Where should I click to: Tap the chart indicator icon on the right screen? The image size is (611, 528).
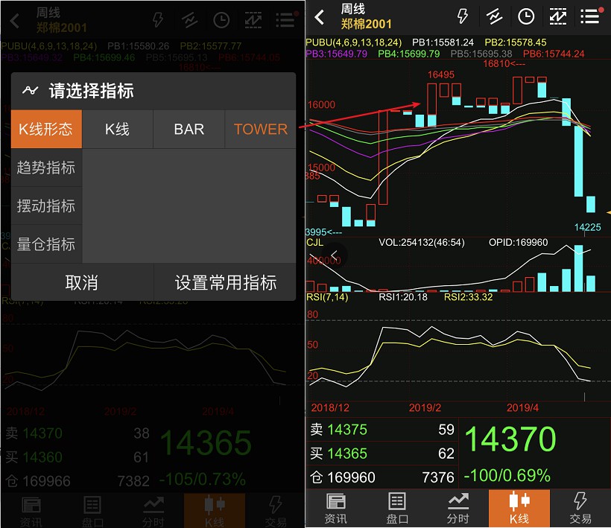point(557,16)
